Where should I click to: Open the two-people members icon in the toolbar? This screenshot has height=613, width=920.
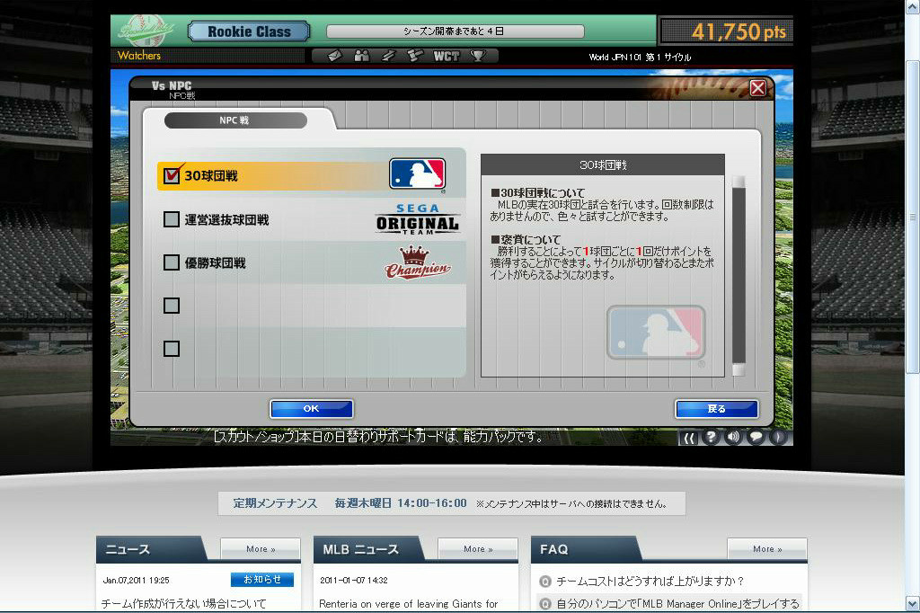click(361, 56)
